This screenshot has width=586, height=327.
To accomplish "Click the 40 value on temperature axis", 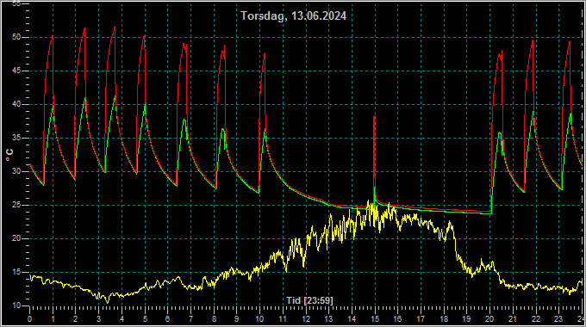I will click(x=16, y=104).
